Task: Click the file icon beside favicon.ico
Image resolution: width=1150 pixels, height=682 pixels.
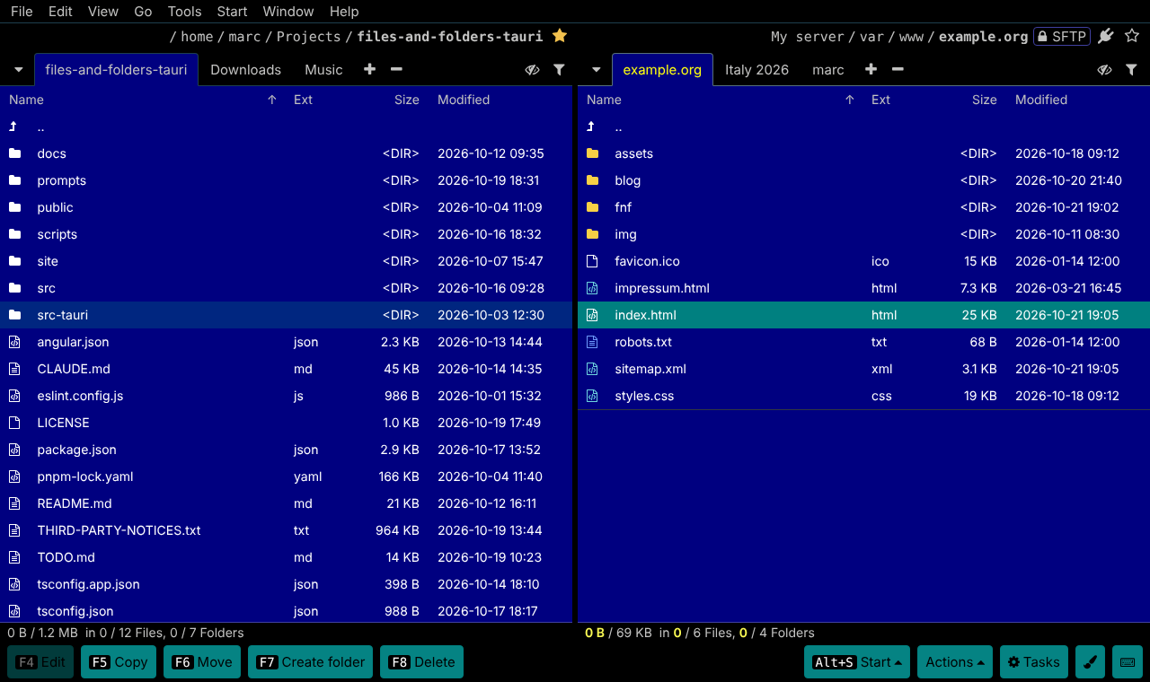Action: pos(592,261)
